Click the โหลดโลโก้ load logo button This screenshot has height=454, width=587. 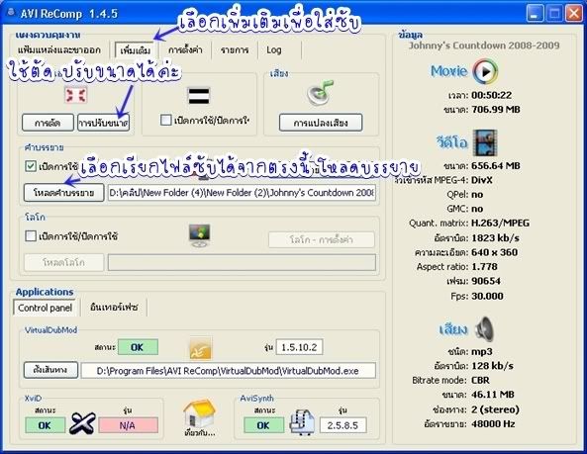[63, 262]
